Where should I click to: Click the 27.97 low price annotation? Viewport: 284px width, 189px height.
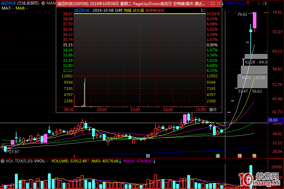pyautogui.click(x=14, y=152)
